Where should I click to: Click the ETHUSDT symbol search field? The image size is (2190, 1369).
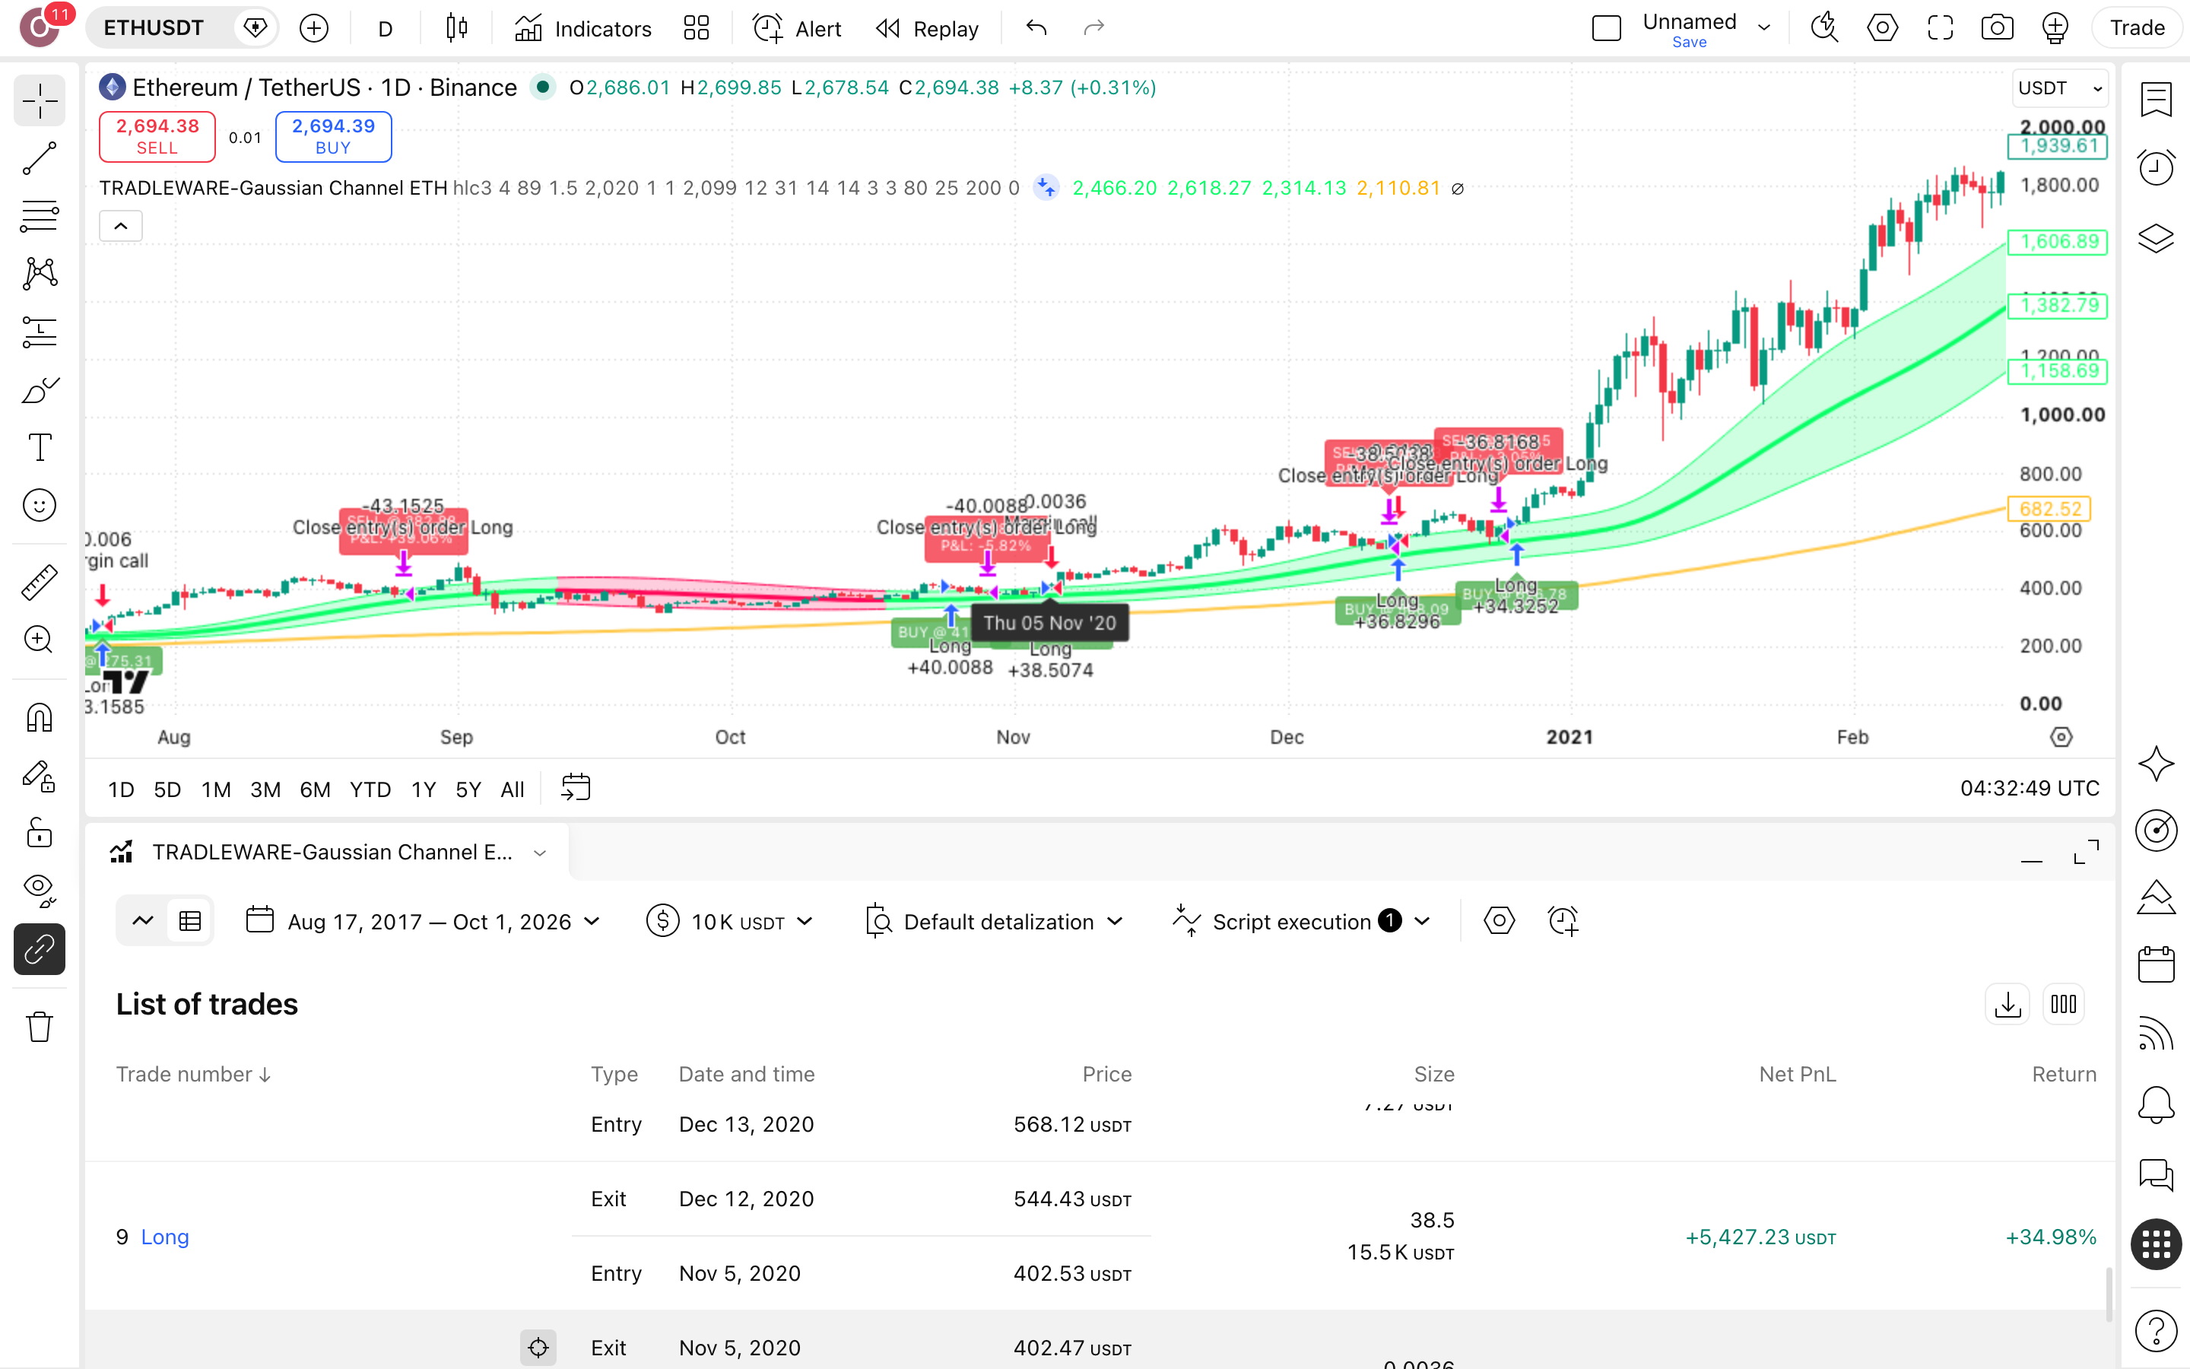coord(154,28)
